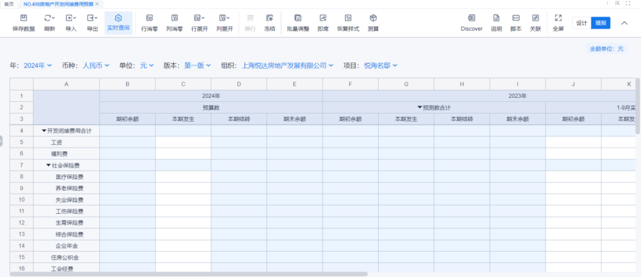Enter 全屏 fullscreen mode
Image resolution: width=641 pixels, height=277 pixels.
pyautogui.click(x=558, y=19)
